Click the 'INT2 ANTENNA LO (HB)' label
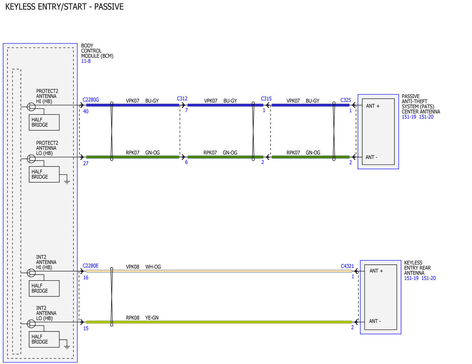472x364 pixels. [46, 313]
